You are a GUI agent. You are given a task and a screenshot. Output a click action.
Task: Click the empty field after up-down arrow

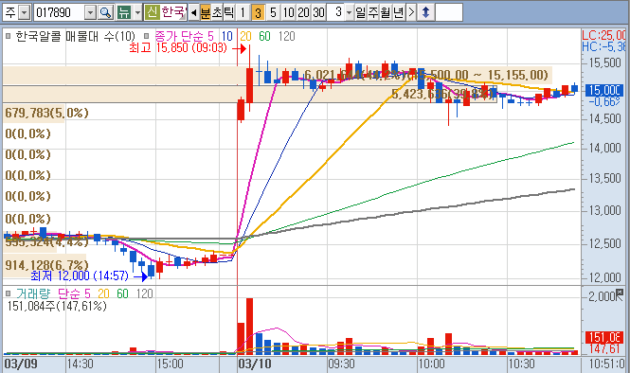tap(449, 12)
